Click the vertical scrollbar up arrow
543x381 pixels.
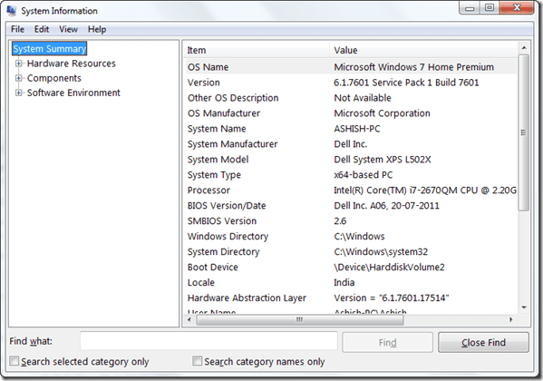pyautogui.click(x=524, y=48)
